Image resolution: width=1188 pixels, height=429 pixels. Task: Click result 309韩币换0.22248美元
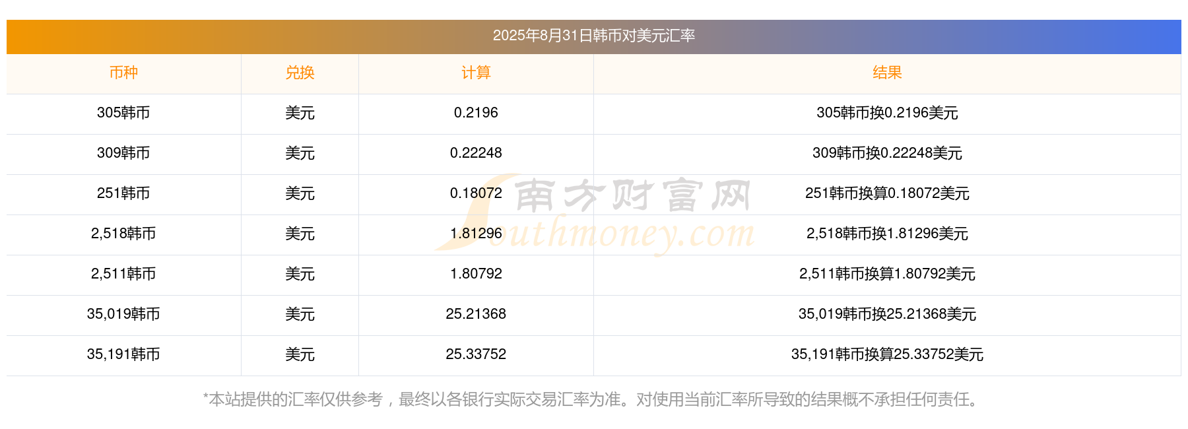(x=887, y=153)
